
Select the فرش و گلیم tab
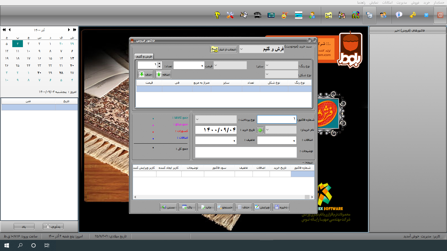coord(144,56)
